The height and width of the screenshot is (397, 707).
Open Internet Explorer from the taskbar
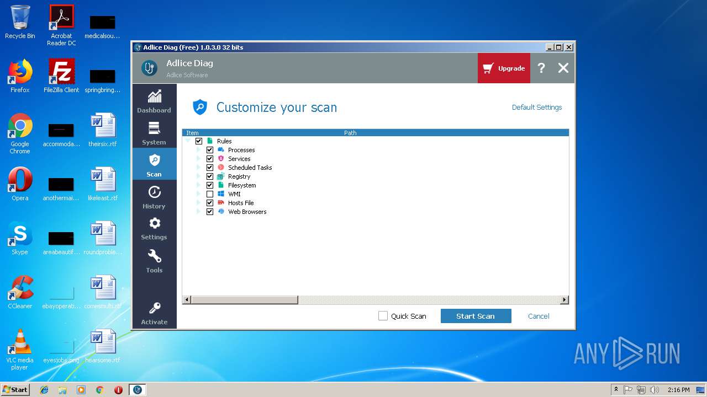[x=44, y=390]
